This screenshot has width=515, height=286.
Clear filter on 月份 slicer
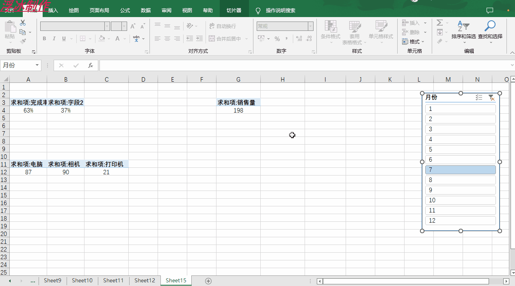491,97
